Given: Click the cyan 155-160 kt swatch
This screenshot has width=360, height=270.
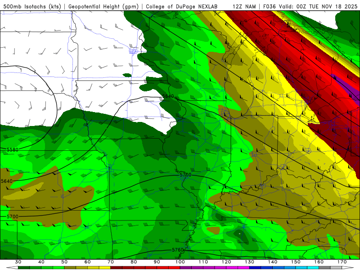Looking at the screenshot, I should 313,267.
